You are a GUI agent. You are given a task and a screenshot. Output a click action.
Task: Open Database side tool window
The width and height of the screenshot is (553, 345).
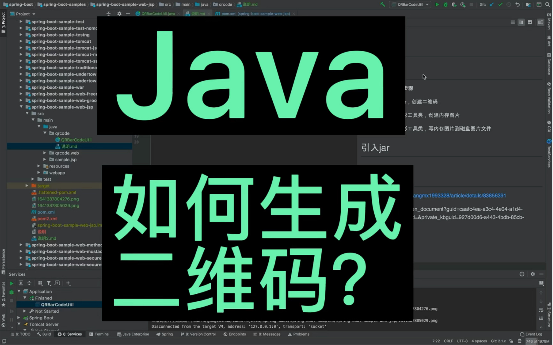point(549,64)
